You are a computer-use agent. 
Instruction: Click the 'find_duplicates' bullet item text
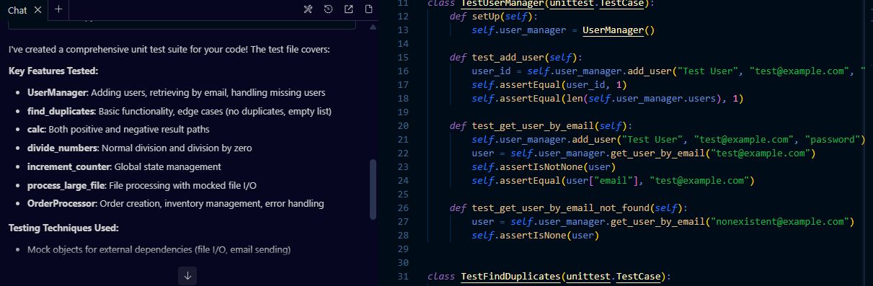[180, 112]
